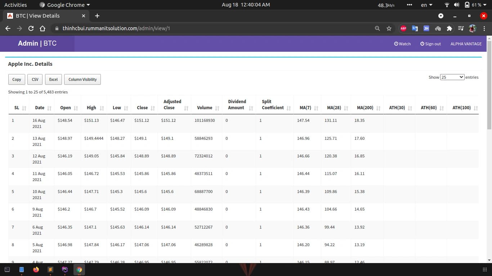Open the terminal from the taskbar

pyautogui.click(x=7, y=270)
